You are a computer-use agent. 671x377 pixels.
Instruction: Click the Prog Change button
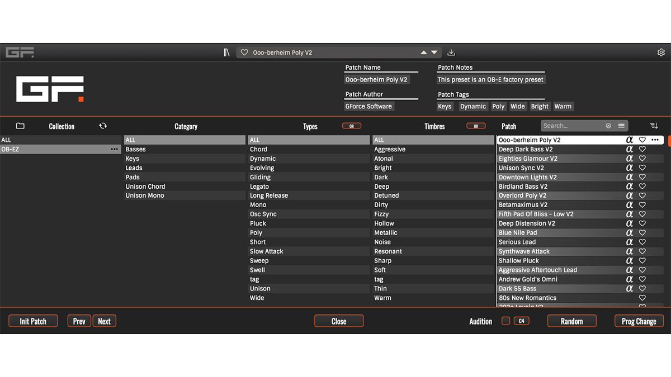(639, 321)
